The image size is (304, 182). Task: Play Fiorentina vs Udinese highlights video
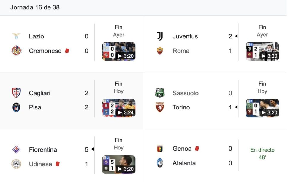tap(119, 165)
